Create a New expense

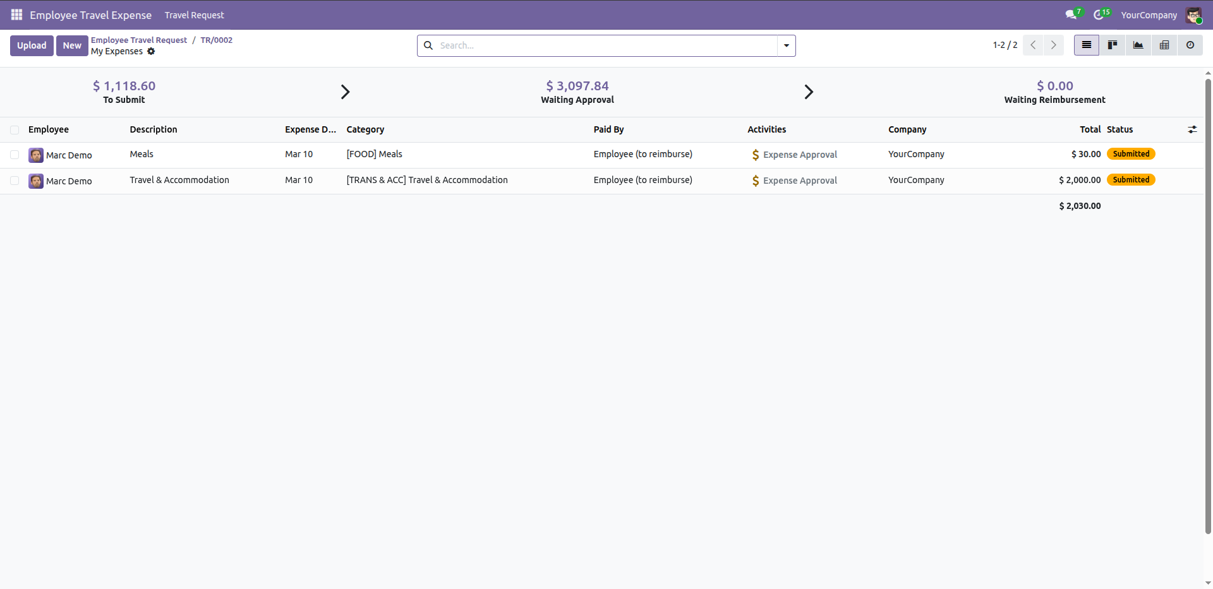(x=72, y=45)
